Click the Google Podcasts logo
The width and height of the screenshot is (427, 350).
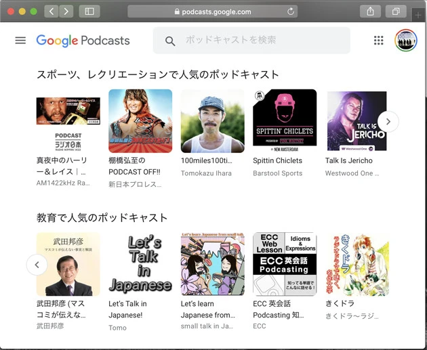pos(83,41)
